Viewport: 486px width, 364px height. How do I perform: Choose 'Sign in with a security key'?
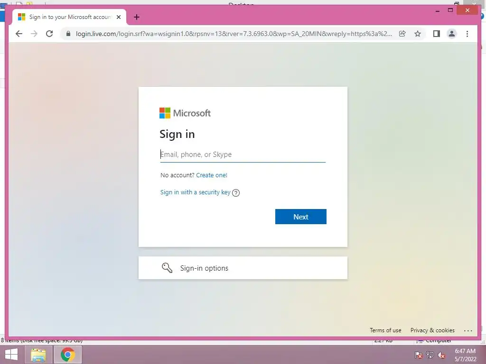[x=195, y=192]
